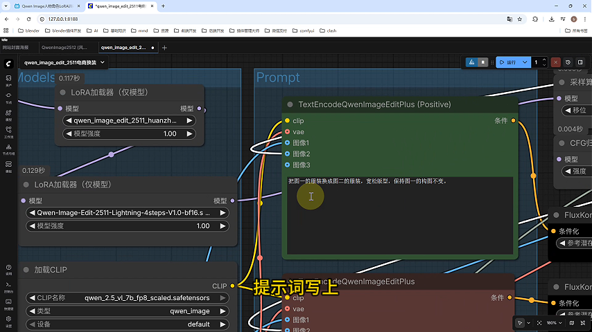This screenshot has width=592, height=332.
Task: Open the templates sidebar icon
Action: click(x=8, y=166)
